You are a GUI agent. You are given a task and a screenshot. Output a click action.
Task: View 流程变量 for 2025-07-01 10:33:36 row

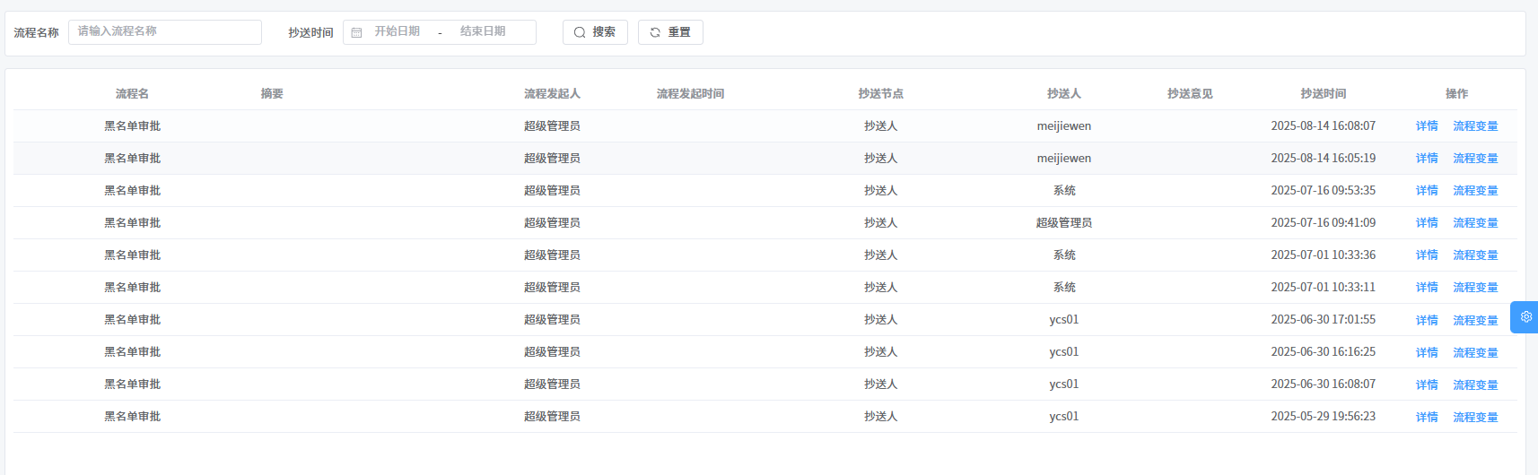pos(1475,255)
